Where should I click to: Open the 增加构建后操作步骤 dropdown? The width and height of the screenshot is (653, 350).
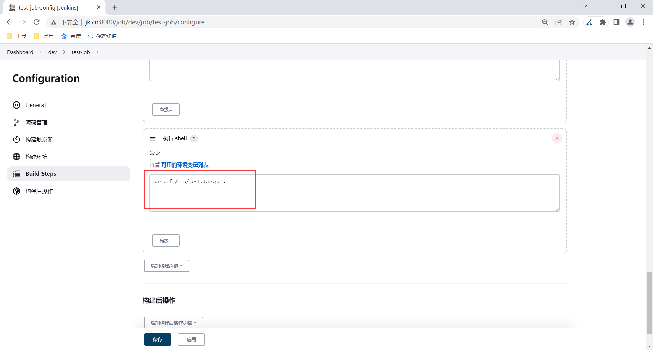tap(173, 322)
